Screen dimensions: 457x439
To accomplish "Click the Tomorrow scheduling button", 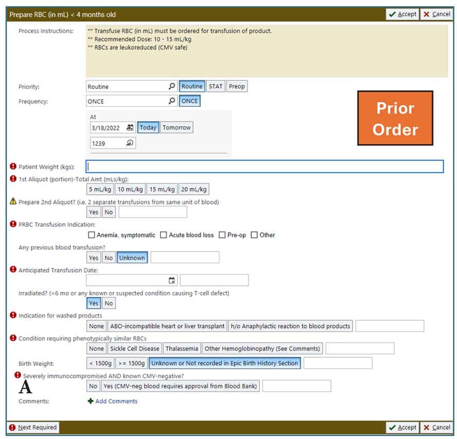I will (x=177, y=127).
